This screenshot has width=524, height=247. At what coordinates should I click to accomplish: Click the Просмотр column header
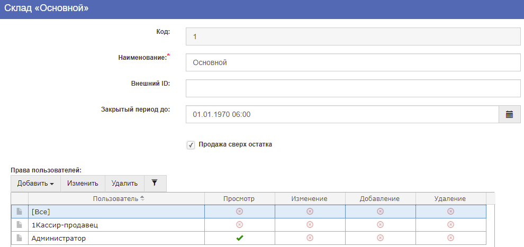point(239,198)
